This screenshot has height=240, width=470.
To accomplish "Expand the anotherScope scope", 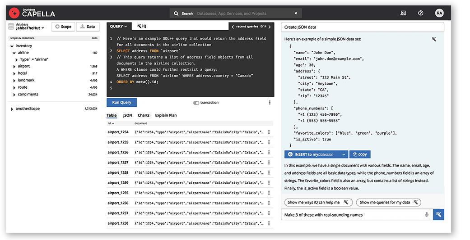I will point(12,109).
